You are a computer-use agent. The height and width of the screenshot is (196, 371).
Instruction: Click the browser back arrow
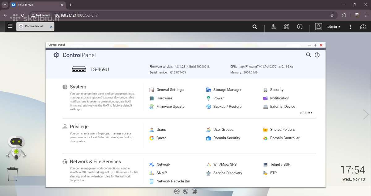pos(5,15)
